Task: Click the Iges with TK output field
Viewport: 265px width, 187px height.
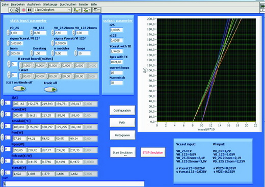Action: [x=116, y=62]
